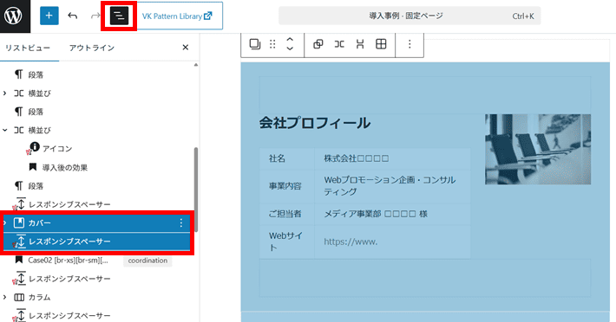
Task: Click the 事業内容 table cell
Action: [x=287, y=186]
